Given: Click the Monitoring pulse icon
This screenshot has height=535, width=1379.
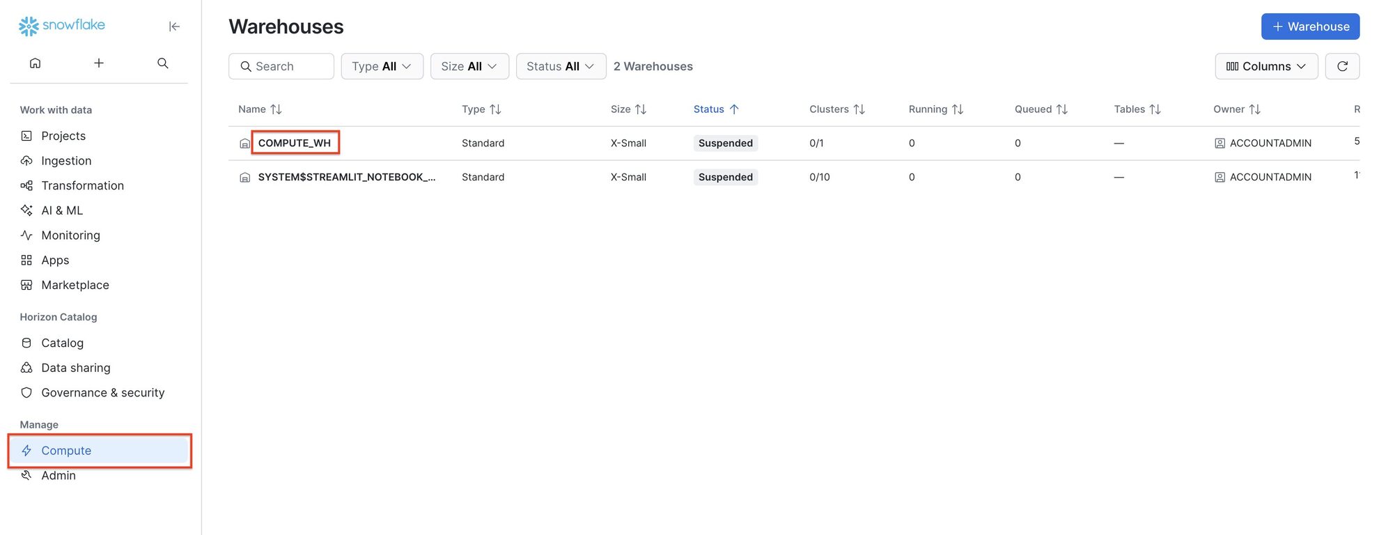Looking at the screenshot, I should 26,235.
